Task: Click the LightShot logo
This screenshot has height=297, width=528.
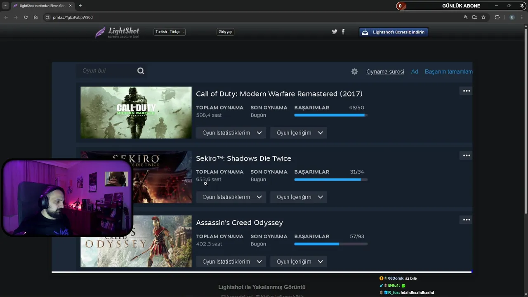Action: (117, 32)
